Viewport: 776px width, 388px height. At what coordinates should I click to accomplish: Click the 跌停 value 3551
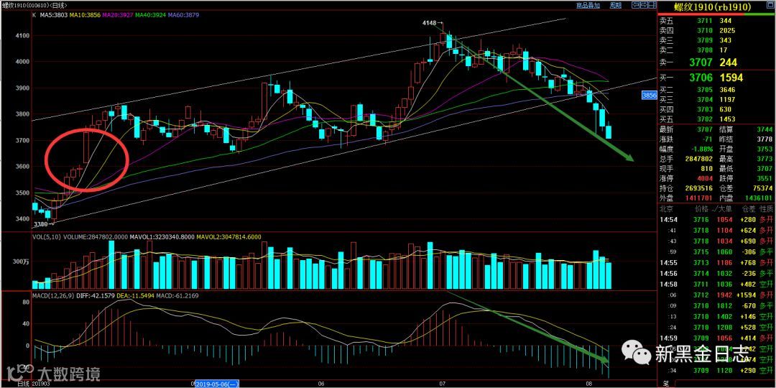(x=765, y=179)
